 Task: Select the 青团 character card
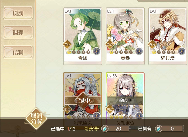tap(83, 36)
